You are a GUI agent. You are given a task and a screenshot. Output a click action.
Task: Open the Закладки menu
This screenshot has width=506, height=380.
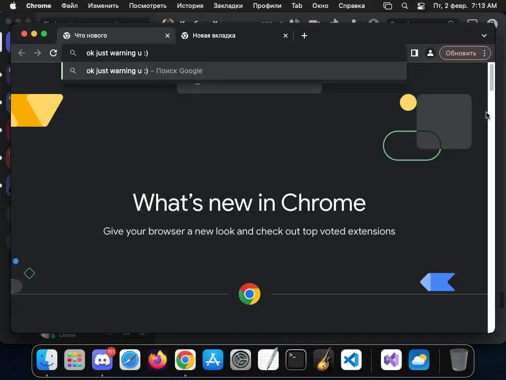pos(228,6)
